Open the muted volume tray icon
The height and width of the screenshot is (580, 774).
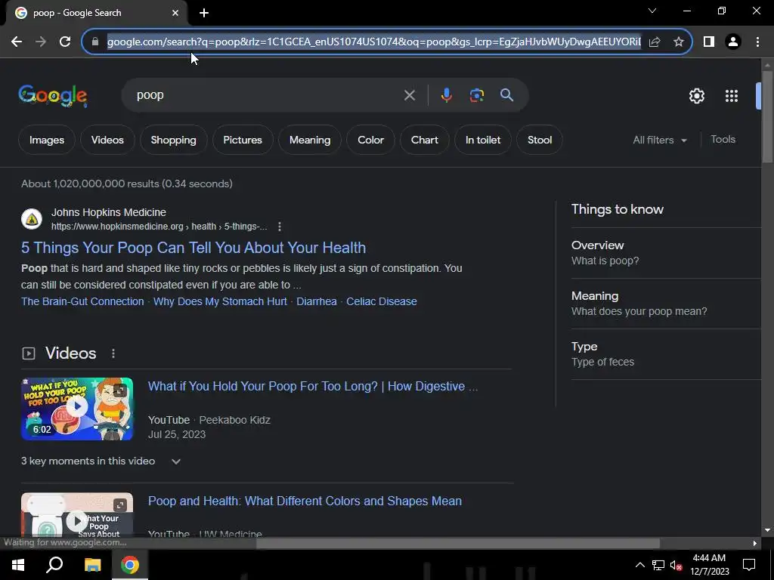click(676, 565)
